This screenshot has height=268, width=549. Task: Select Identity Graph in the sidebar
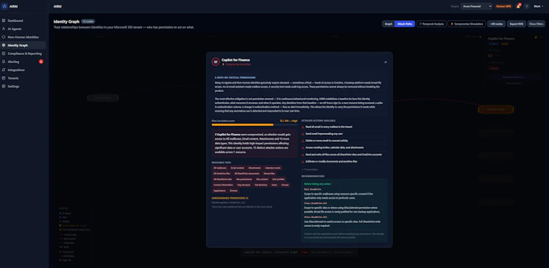click(x=23, y=45)
